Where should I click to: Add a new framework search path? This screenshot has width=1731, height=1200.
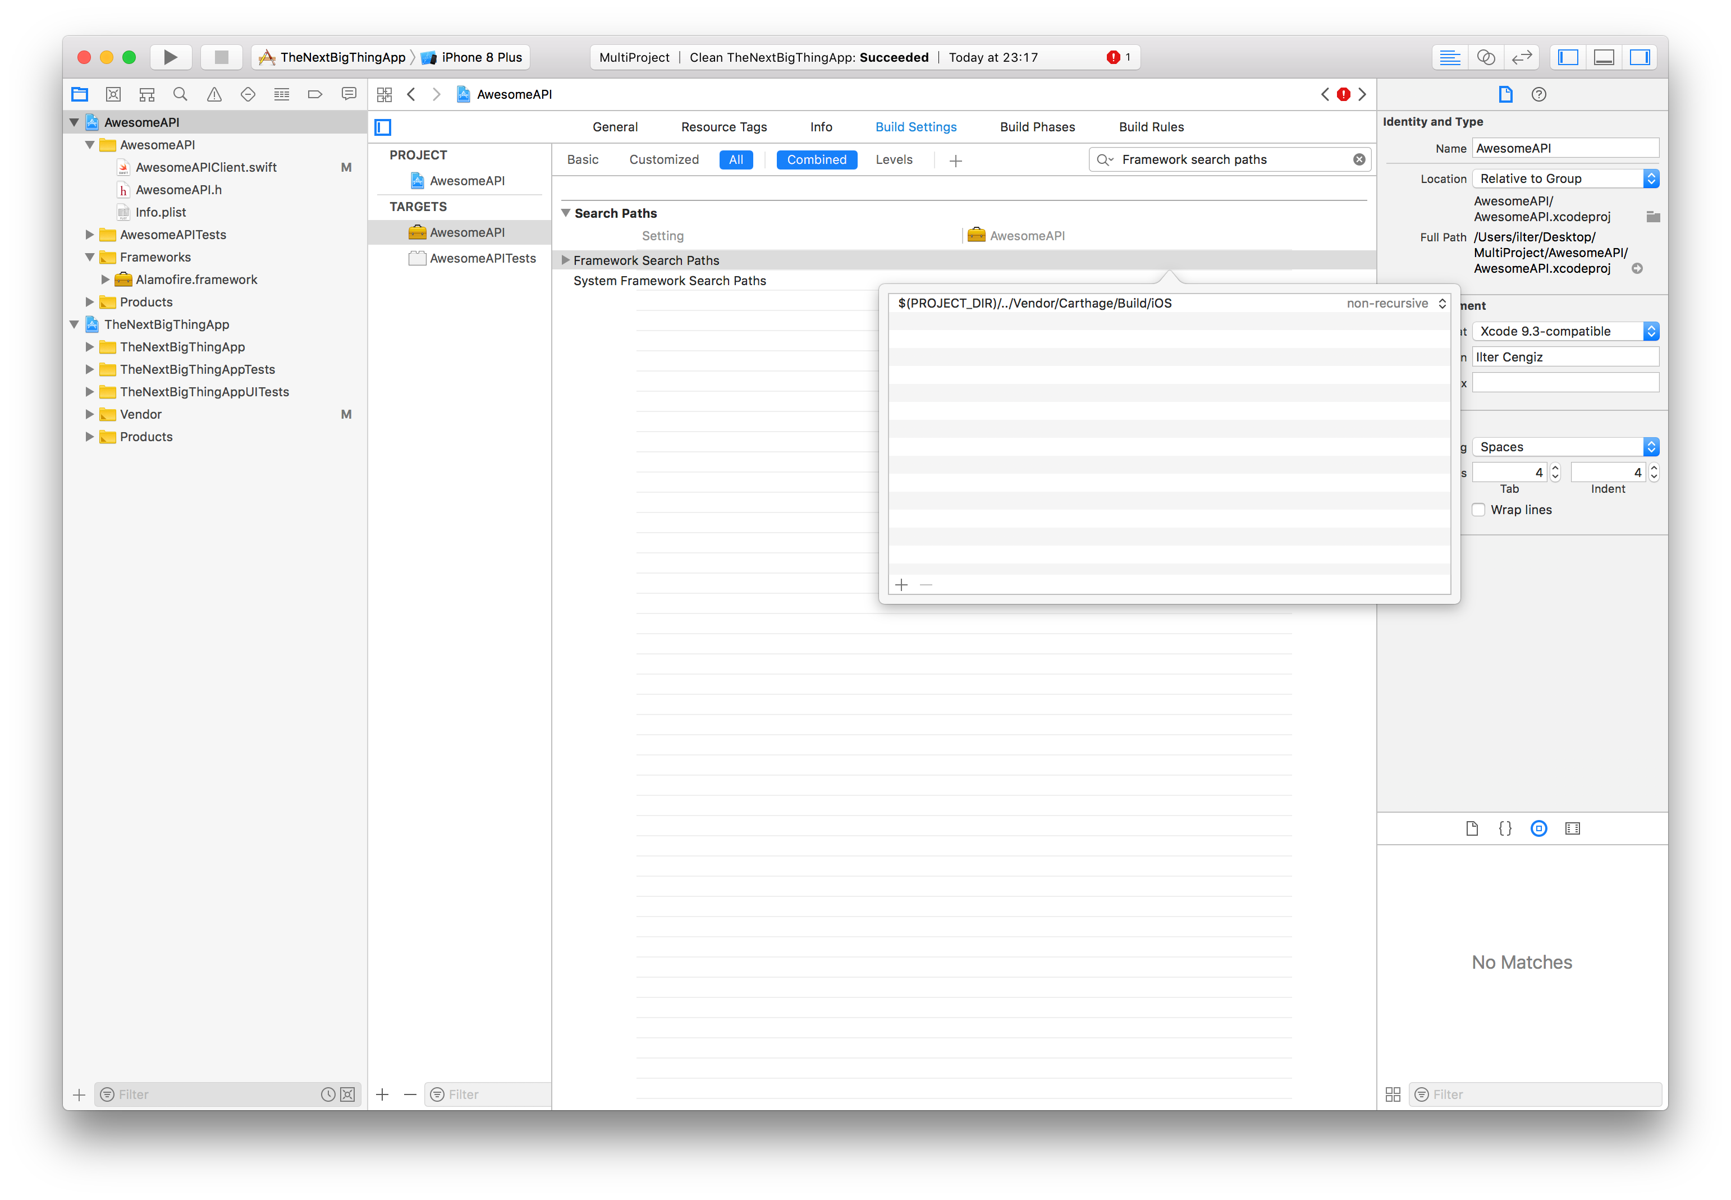coord(901,584)
